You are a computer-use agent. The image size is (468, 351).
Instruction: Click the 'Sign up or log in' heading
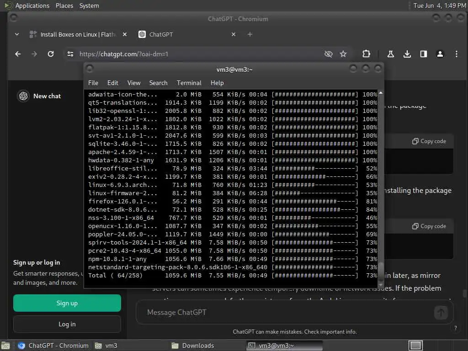[37, 263]
